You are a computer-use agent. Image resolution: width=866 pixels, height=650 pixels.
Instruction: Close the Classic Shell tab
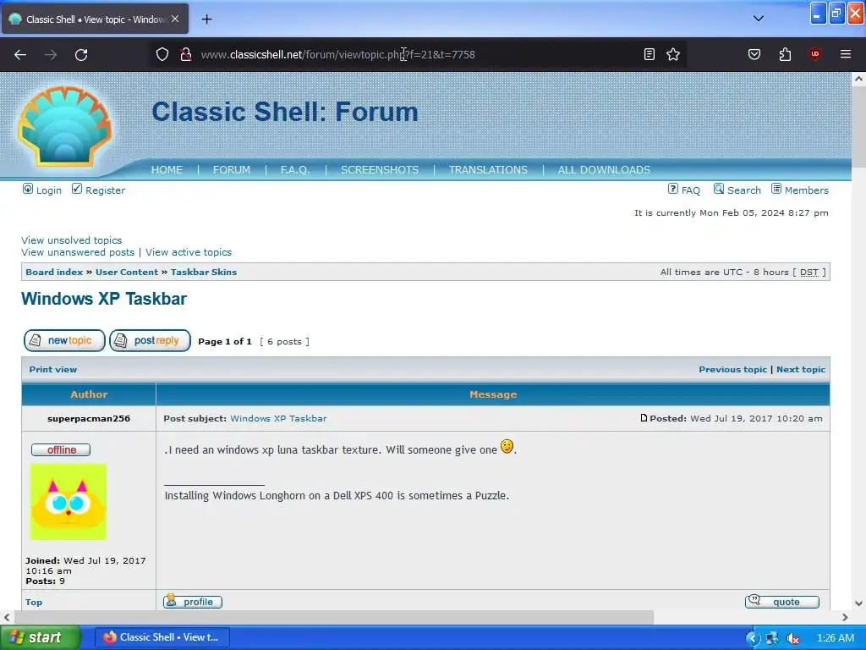coord(175,19)
